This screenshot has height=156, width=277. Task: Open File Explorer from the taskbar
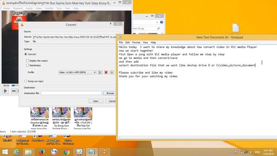[x=28, y=152]
